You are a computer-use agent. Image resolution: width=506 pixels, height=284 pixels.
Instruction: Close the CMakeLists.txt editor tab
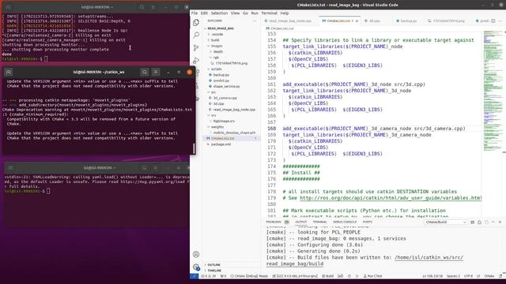(357, 21)
